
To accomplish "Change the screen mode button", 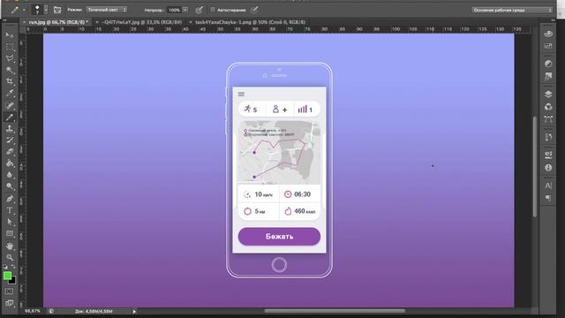I will click(x=10, y=303).
